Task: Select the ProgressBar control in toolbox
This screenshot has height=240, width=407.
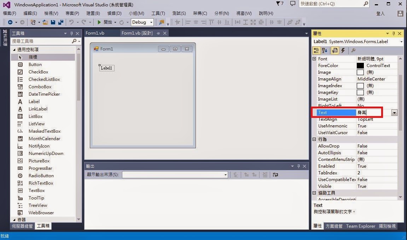Action: 40,168
